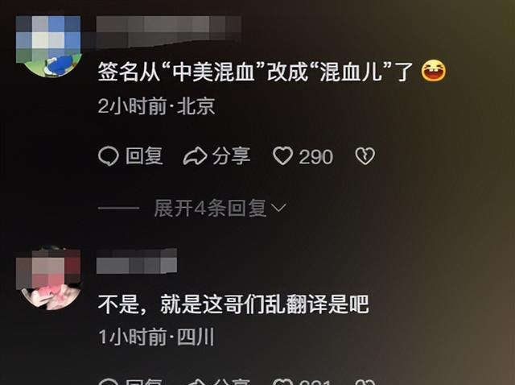The width and height of the screenshot is (515, 385).
Task: Open the blurred username of the Sichuan commenter
Action: pyautogui.click(x=137, y=262)
